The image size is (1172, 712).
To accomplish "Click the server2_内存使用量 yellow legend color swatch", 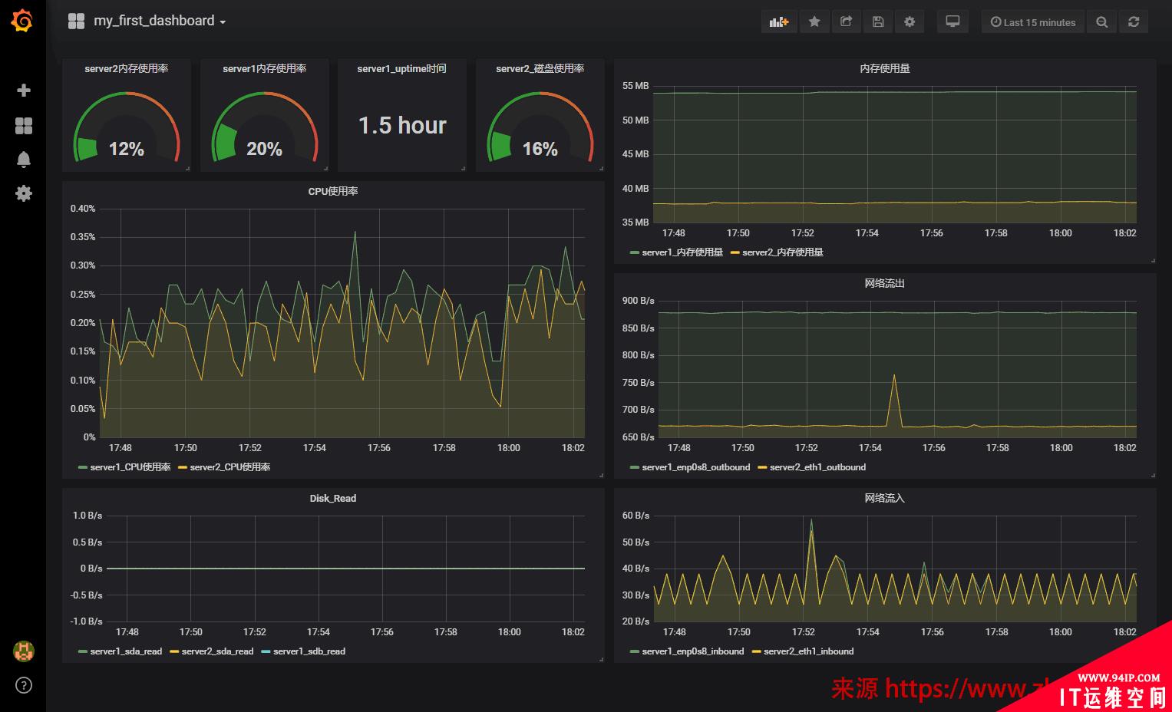I will [735, 252].
